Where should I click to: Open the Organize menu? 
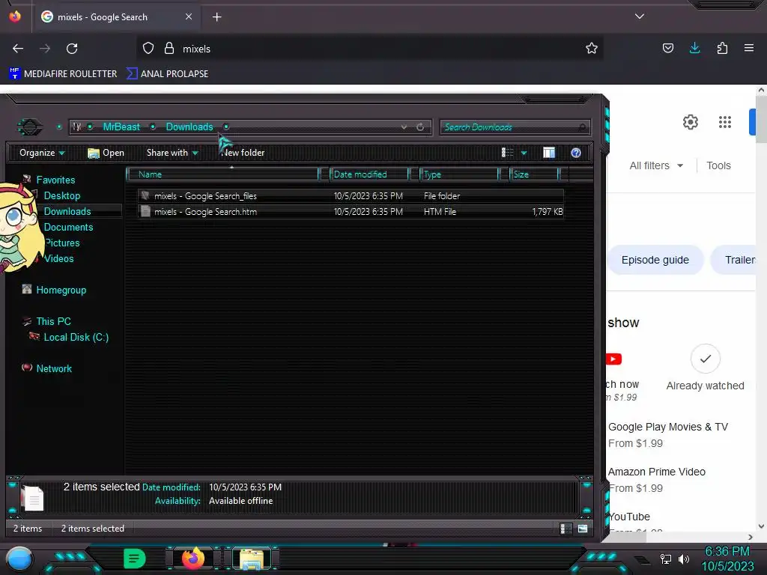click(x=42, y=153)
